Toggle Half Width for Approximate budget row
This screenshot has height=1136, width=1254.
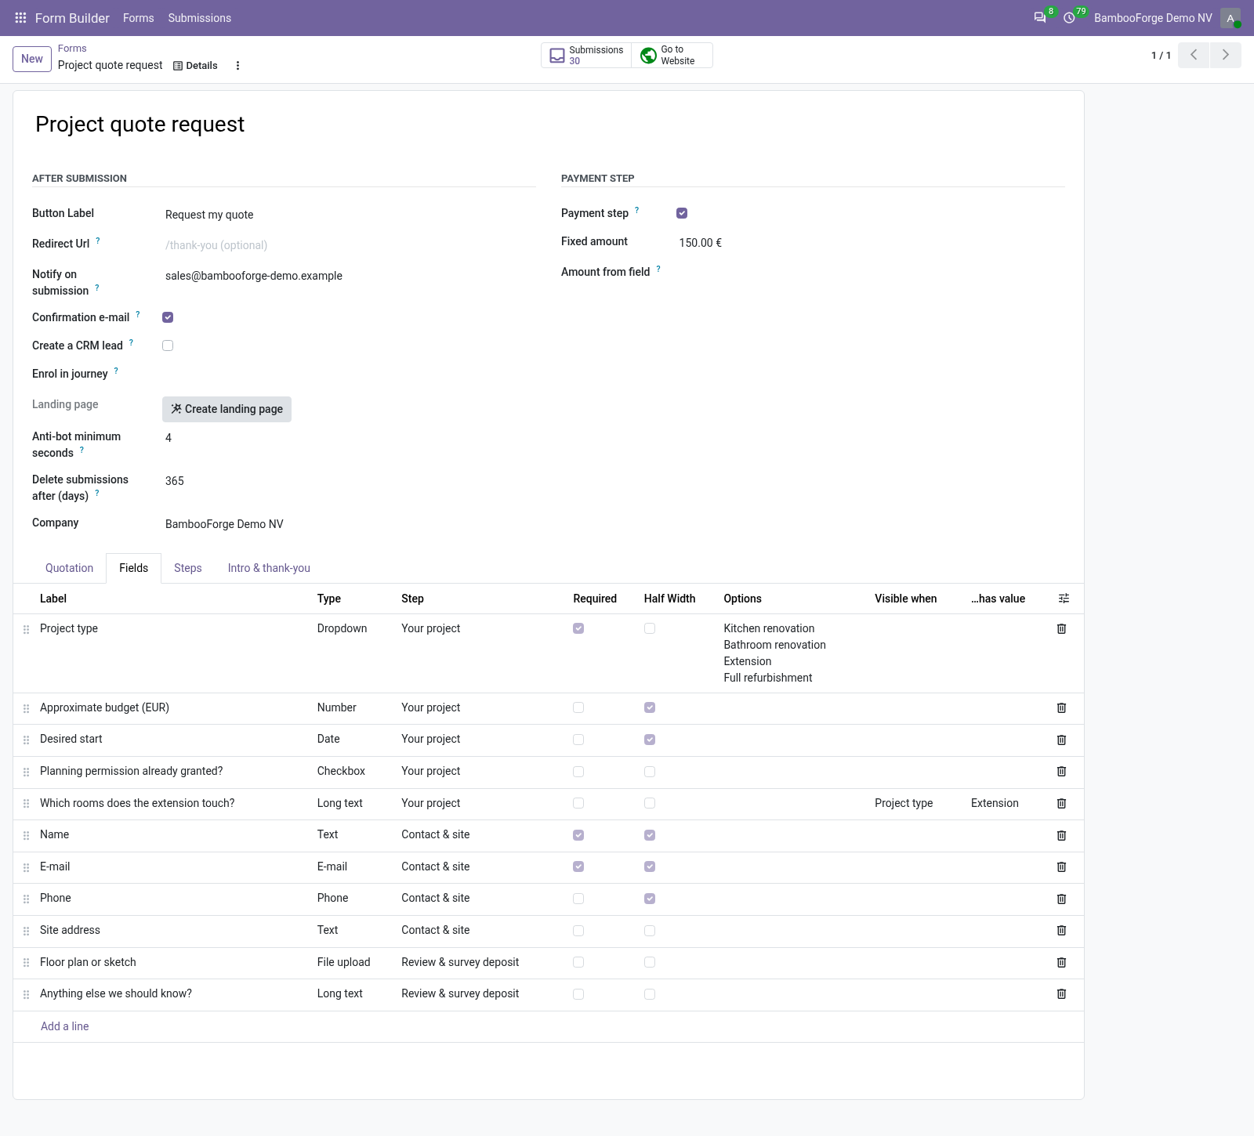coord(650,707)
